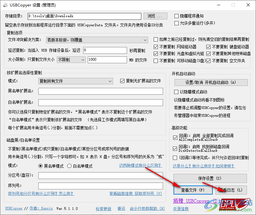The image size is (256, 215).
Task: Open the USBCopyer link at bottom left
Action: [14, 208]
